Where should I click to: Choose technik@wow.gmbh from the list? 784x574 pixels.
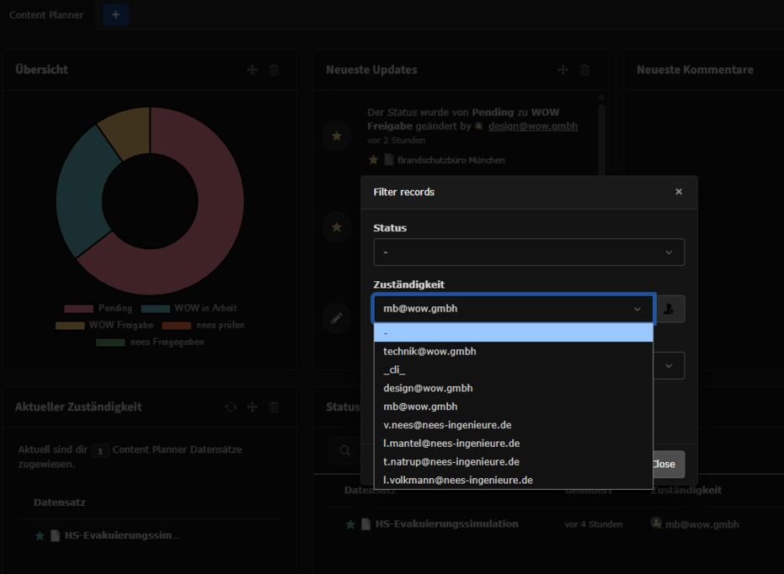coord(514,351)
